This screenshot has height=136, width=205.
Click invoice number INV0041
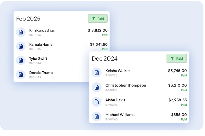click(111, 105)
